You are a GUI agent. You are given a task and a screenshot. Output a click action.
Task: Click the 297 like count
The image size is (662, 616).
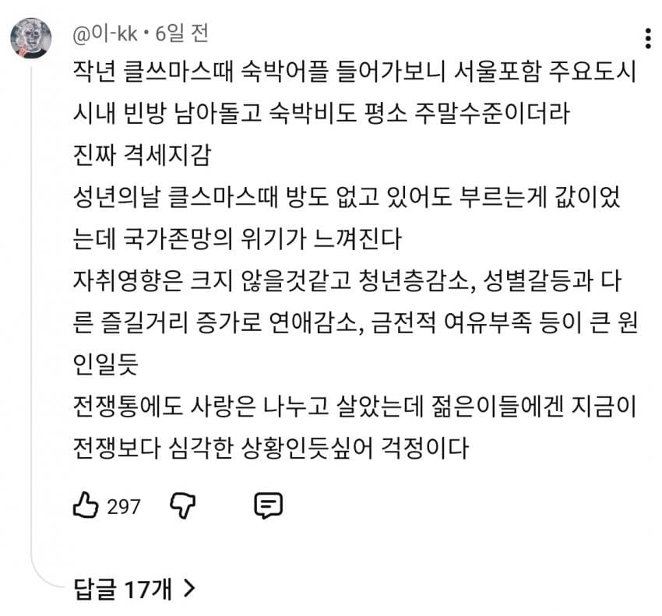coord(123,507)
